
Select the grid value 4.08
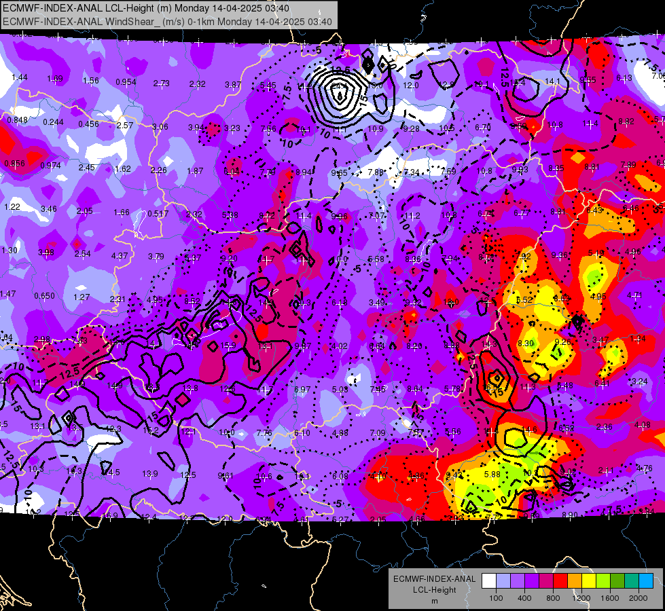click(643, 424)
